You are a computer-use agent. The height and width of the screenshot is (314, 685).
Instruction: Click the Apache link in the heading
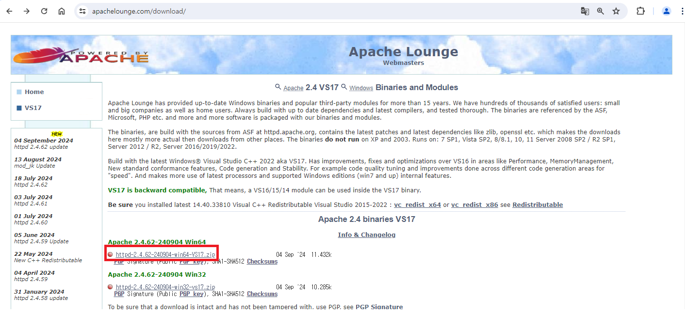(294, 88)
